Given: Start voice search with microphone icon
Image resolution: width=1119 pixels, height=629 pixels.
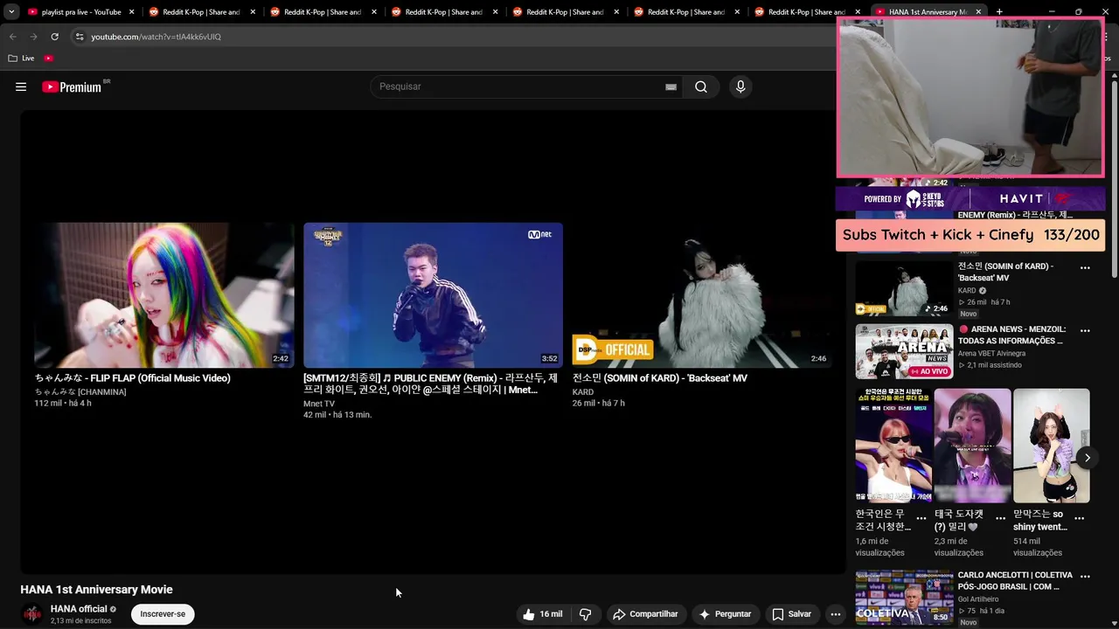Looking at the screenshot, I should (x=740, y=86).
